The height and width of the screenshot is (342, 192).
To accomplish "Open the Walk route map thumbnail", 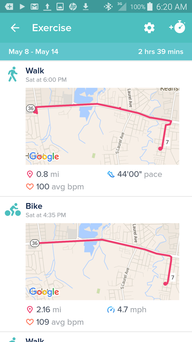I will coord(102,126).
